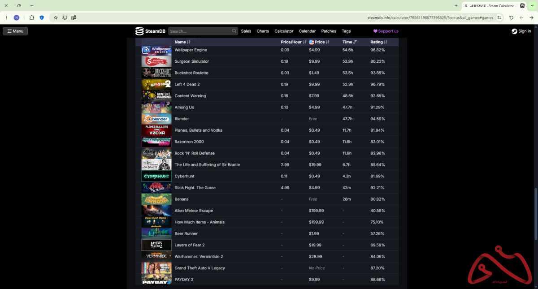
Task: Open Left 4 Dead 2 link
Action: (187, 84)
